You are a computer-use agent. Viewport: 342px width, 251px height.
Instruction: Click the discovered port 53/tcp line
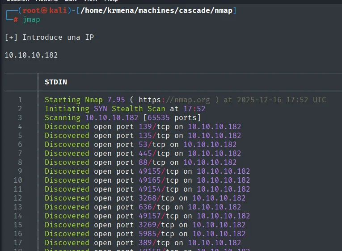pyautogui.click(x=141, y=144)
